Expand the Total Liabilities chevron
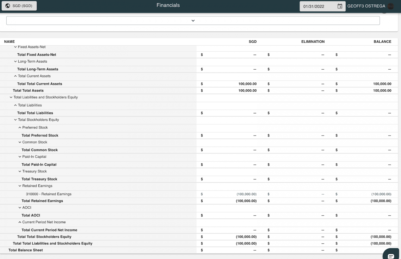 pyautogui.click(x=15, y=105)
